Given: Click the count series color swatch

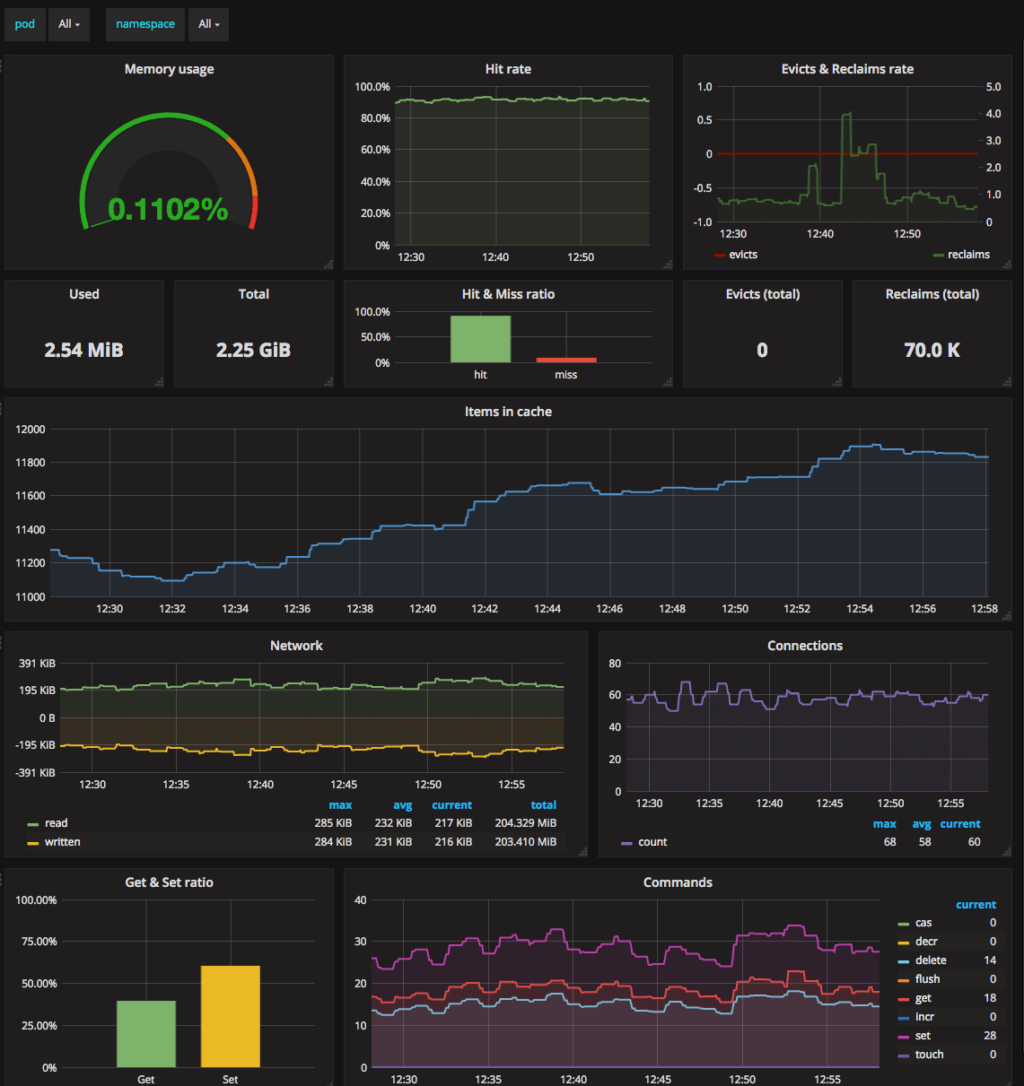Looking at the screenshot, I should tap(626, 843).
